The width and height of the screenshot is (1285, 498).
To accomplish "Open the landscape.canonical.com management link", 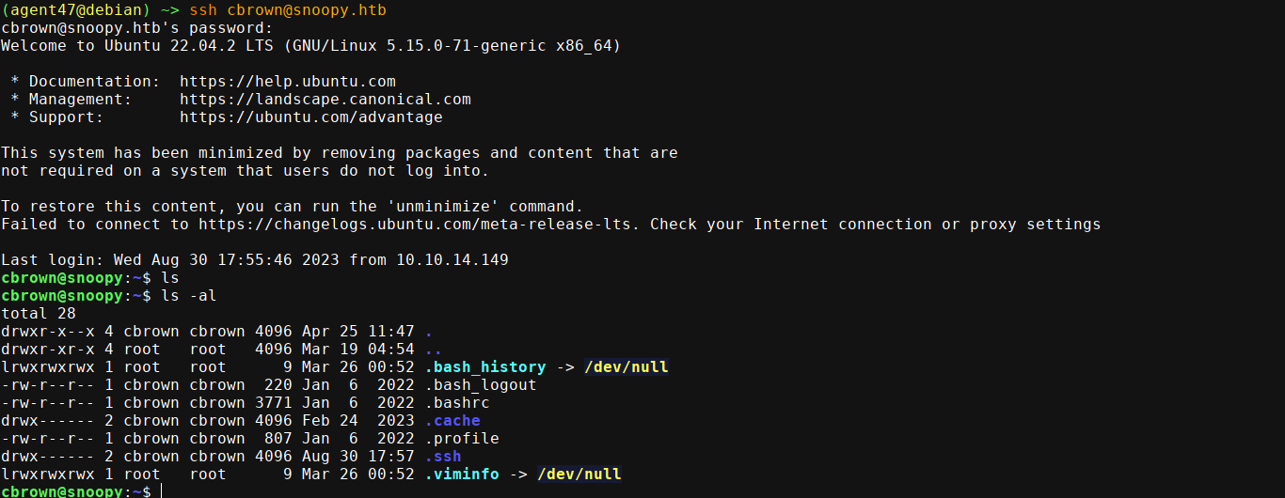I will click(325, 100).
